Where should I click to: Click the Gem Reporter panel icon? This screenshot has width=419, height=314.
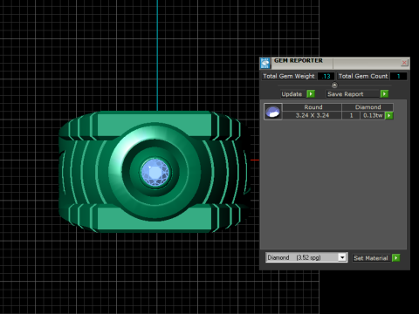(265, 63)
